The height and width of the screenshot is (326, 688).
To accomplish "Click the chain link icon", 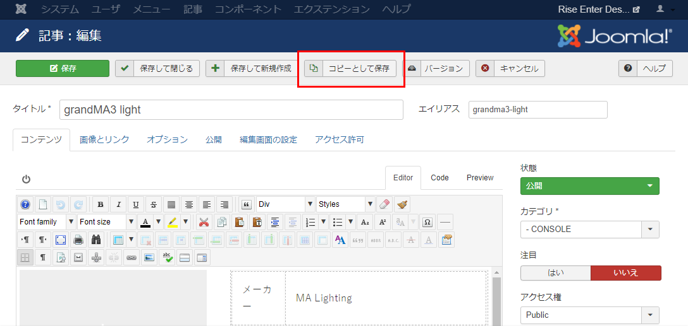I will tap(132, 258).
